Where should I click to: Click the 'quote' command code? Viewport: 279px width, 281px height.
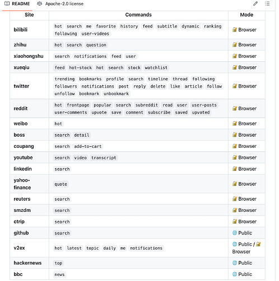click(61, 184)
